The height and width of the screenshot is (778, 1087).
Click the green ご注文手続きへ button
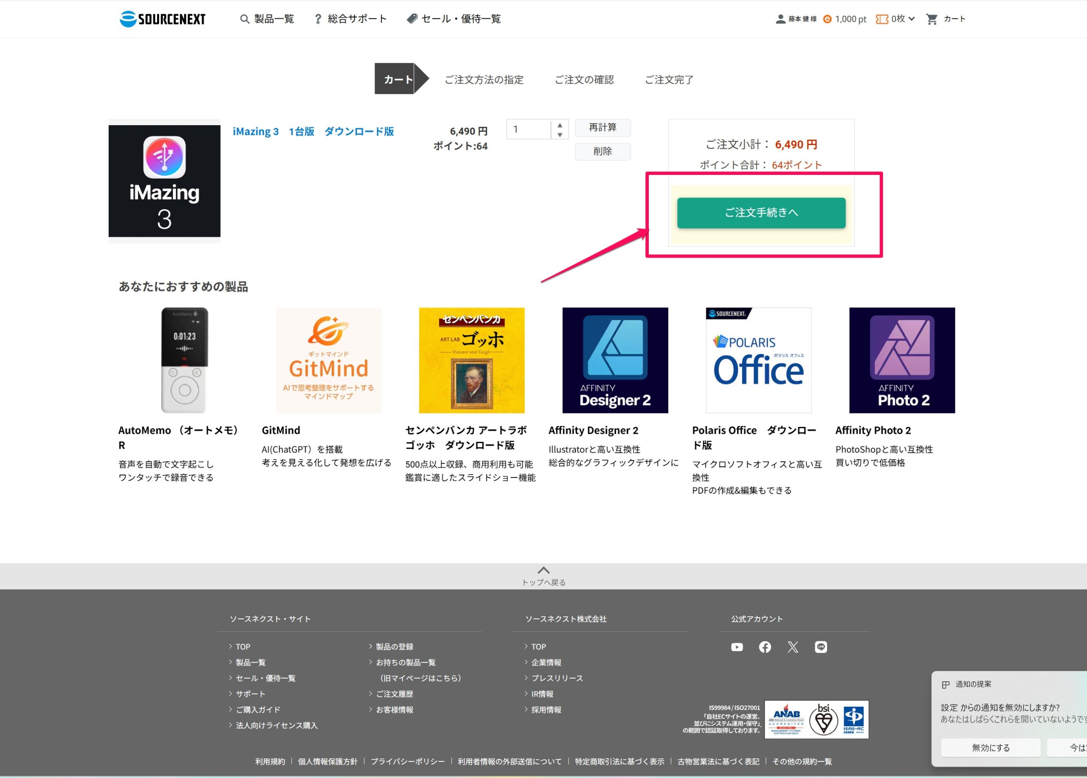point(761,213)
